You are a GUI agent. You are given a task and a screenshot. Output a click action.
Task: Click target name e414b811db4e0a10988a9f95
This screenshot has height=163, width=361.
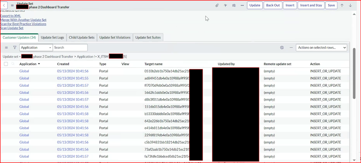click(x=167, y=128)
